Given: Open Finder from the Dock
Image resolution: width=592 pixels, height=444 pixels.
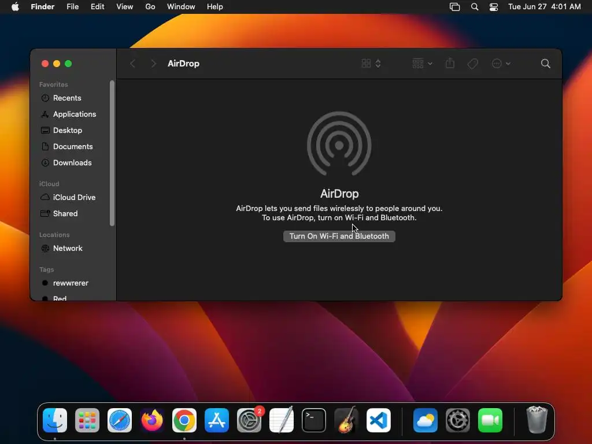Looking at the screenshot, I should click(x=55, y=420).
